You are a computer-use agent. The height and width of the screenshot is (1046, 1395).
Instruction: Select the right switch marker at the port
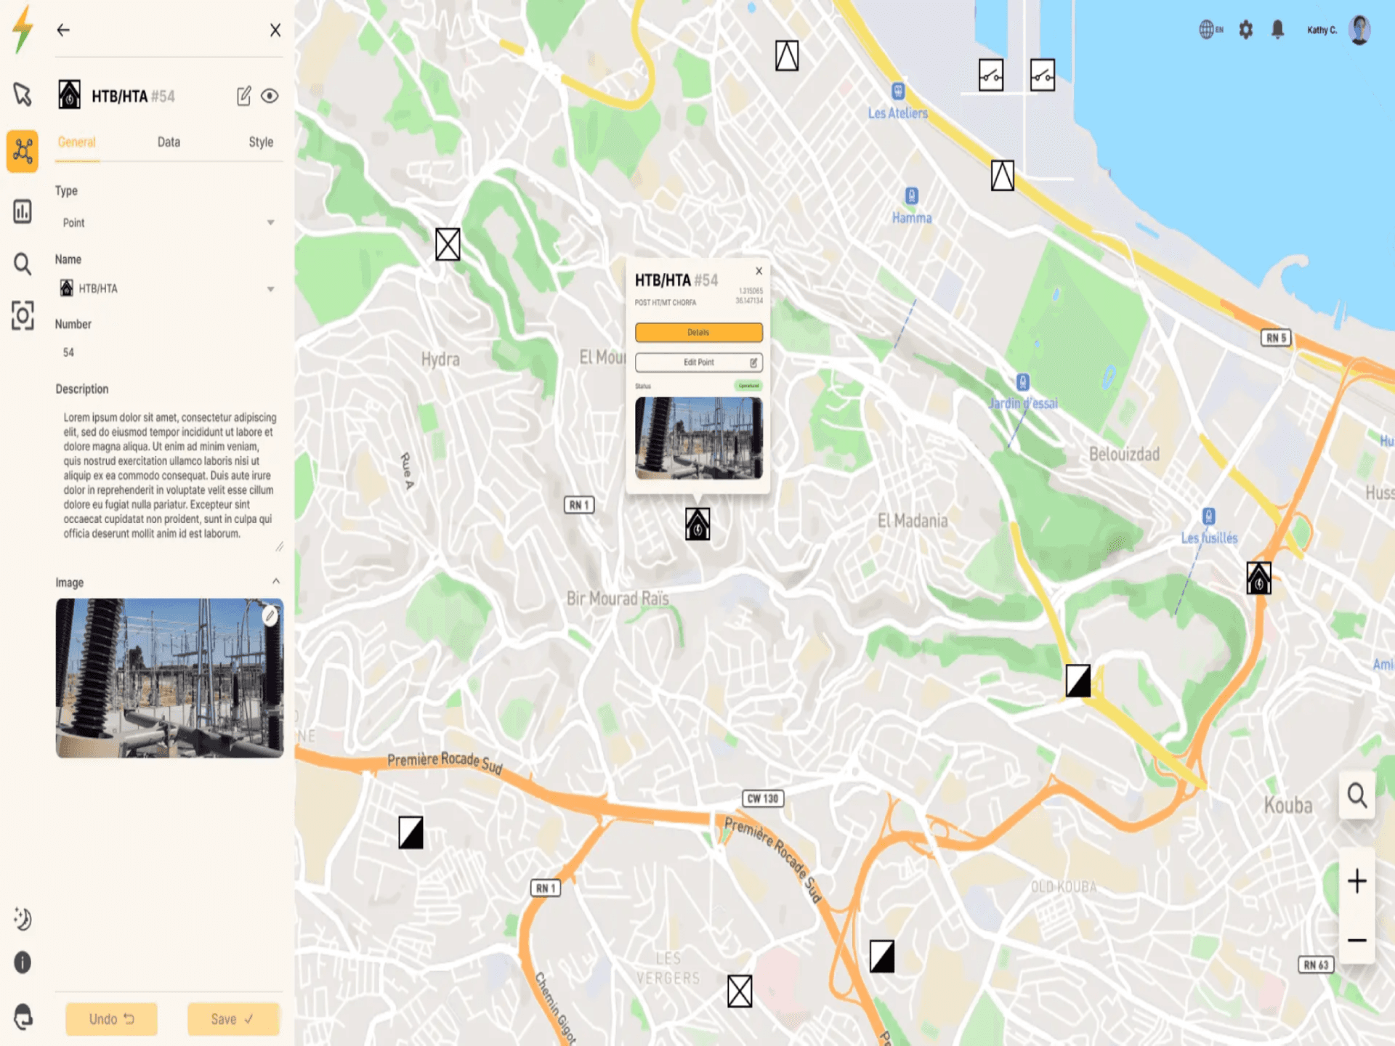tap(1043, 75)
